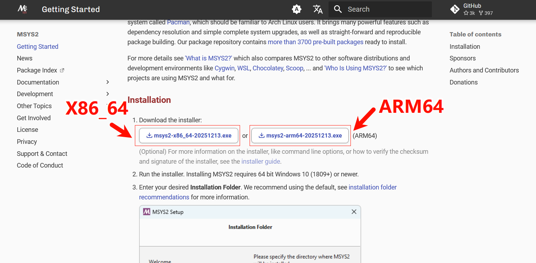
Task: Expand the Documentation sidebar section
Action: pos(108,82)
